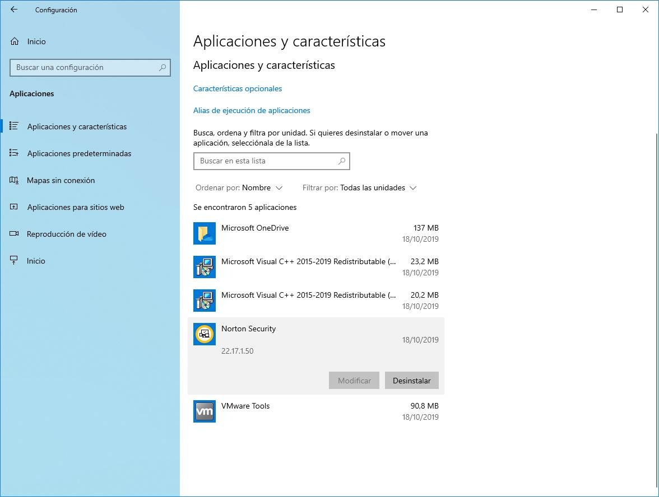Minimize the Configuración window

point(594,10)
